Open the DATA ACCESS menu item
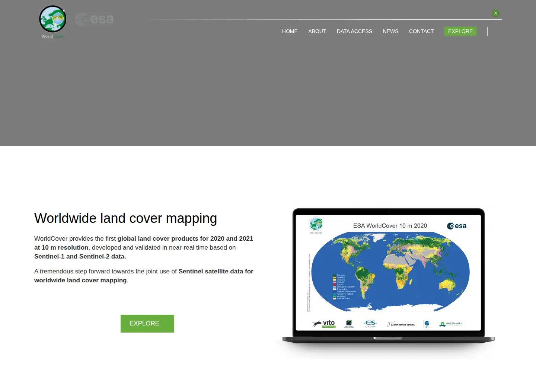This screenshot has height=372, width=536. 354,31
